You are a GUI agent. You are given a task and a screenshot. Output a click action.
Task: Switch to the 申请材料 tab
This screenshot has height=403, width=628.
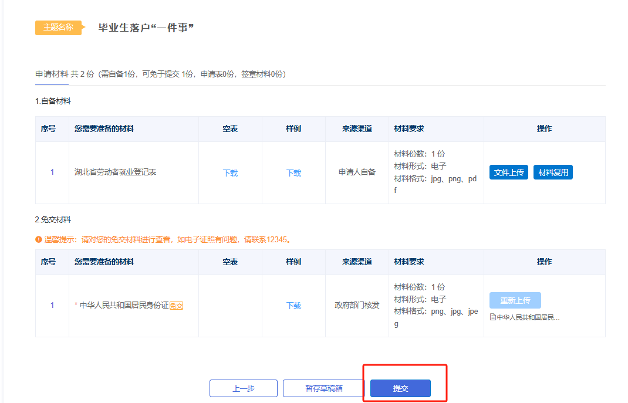point(52,74)
